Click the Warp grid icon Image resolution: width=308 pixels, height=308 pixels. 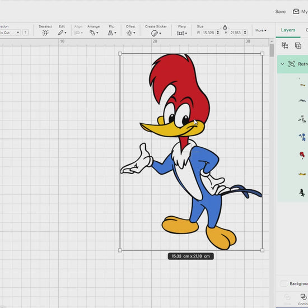click(x=180, y=33)
